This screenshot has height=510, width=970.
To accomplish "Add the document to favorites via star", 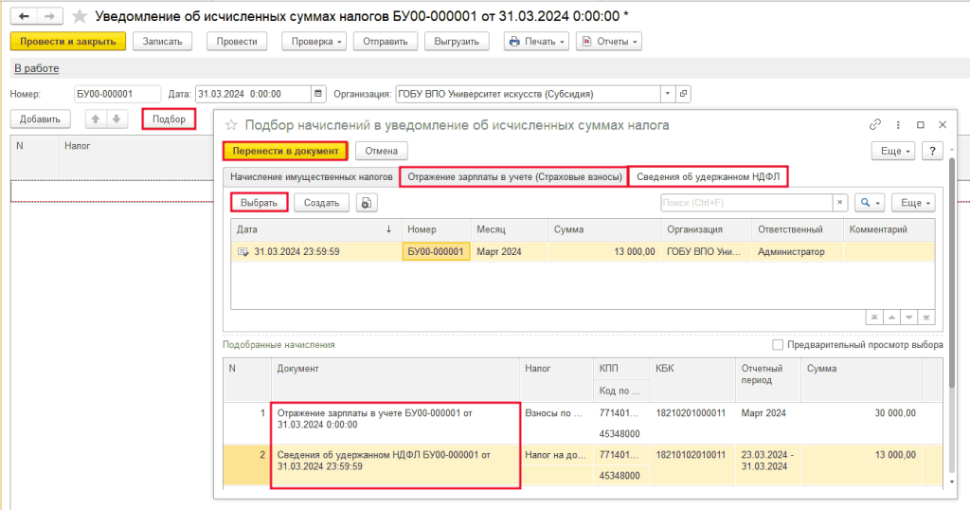I will (x=80, y=16).
